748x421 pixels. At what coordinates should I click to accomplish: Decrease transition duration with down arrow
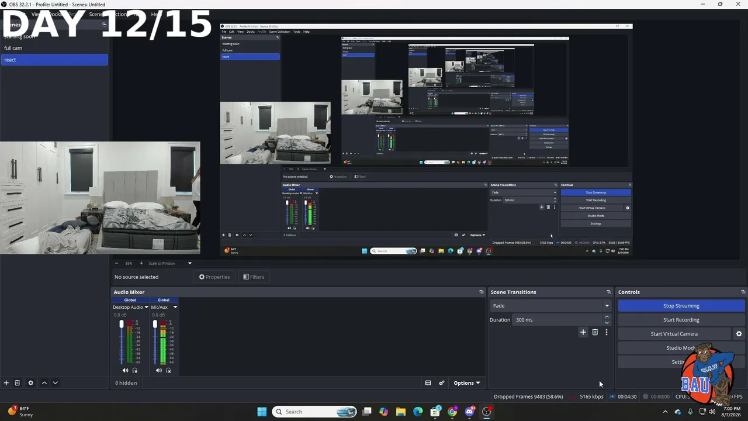click(607, 323)
